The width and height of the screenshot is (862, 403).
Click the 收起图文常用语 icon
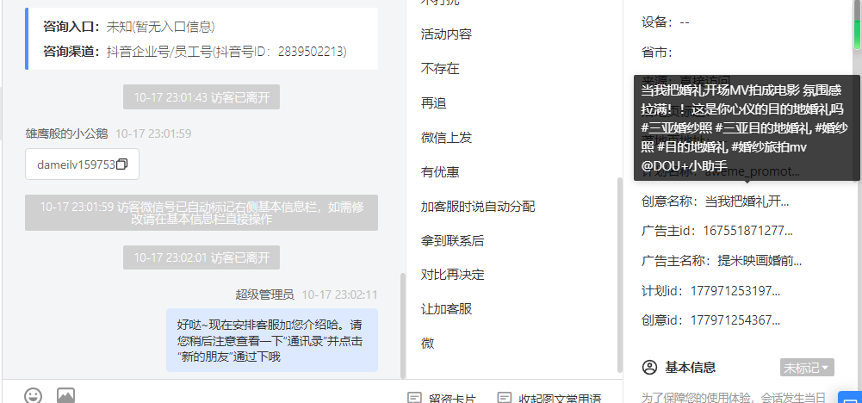(504, 398)
